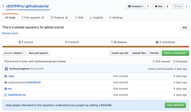Click the repository description text

33,27
